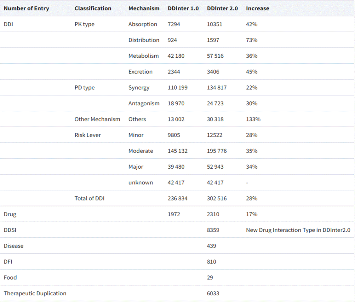Click the "Number of Entry" column header
Viewport: 355px width, 302px height.
coord(26,9)
